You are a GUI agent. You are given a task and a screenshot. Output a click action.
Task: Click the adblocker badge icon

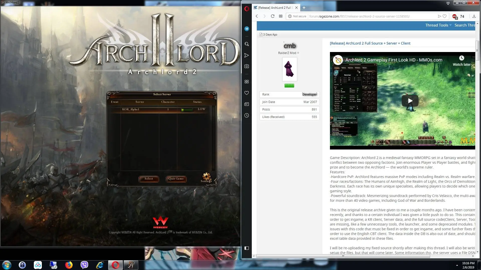(455, 16)
